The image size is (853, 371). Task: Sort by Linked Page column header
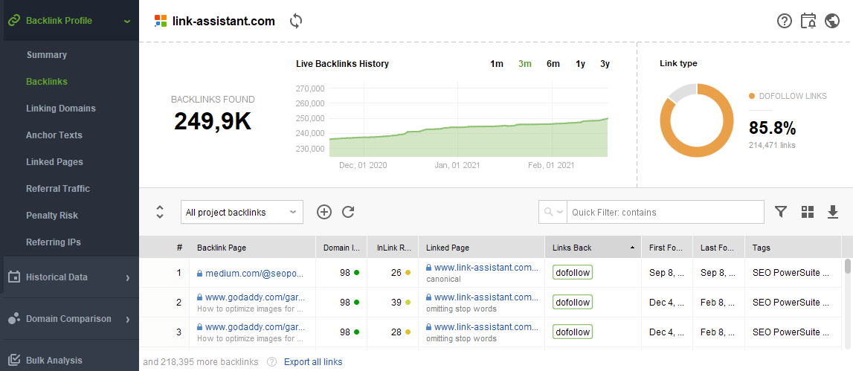point(482,248)
